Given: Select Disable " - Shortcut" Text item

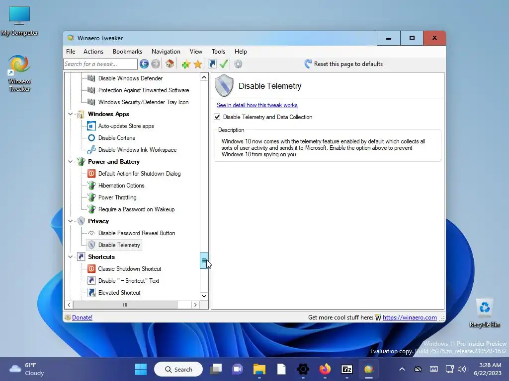Looking at the screenshot, I should [129, 281].
